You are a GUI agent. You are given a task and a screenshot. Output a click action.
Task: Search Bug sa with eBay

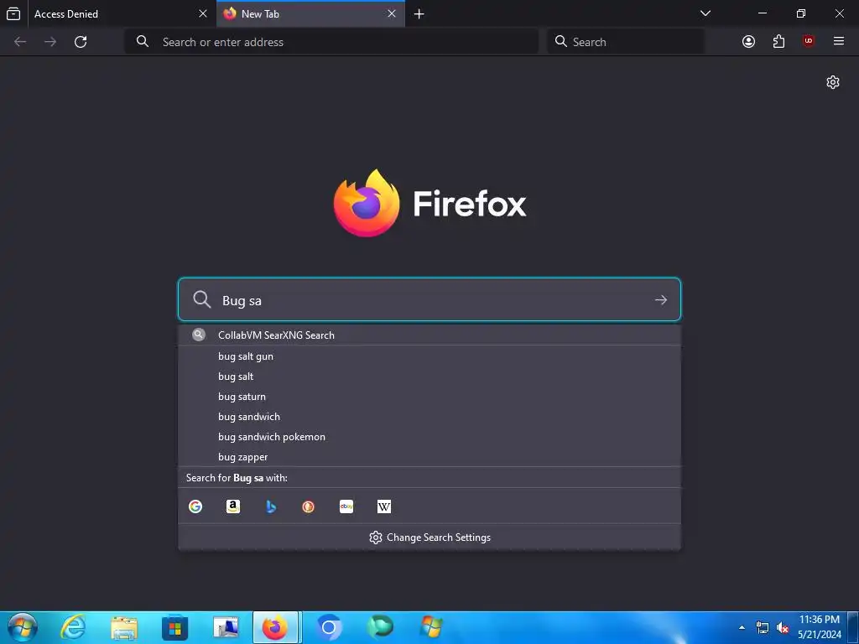346,506
